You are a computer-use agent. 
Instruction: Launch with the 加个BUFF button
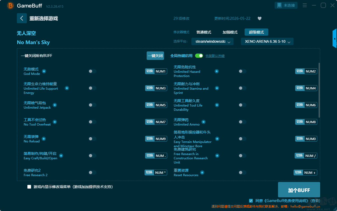tap(299, 190)
